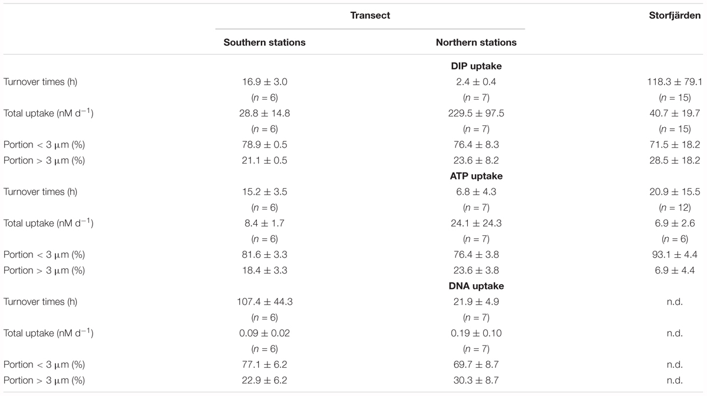
Task: Click the 107.4 ± 44.3 DNA turnover value
Action: tap(265, 302)
